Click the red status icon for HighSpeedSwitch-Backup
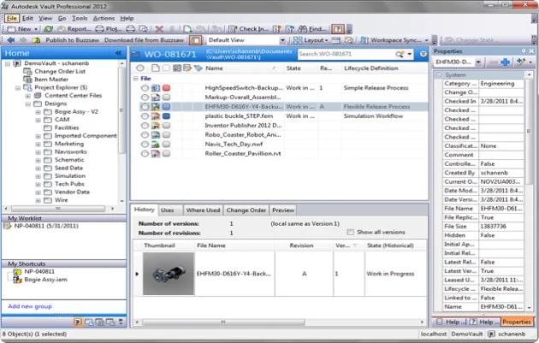Image resolution: width=539 pixels, height=343 pixels. pos(166,88)
